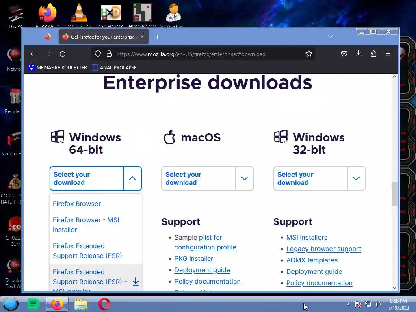Open the Firefox hamburger menu
Screen dimensions: 416x312
click(388, 54)
